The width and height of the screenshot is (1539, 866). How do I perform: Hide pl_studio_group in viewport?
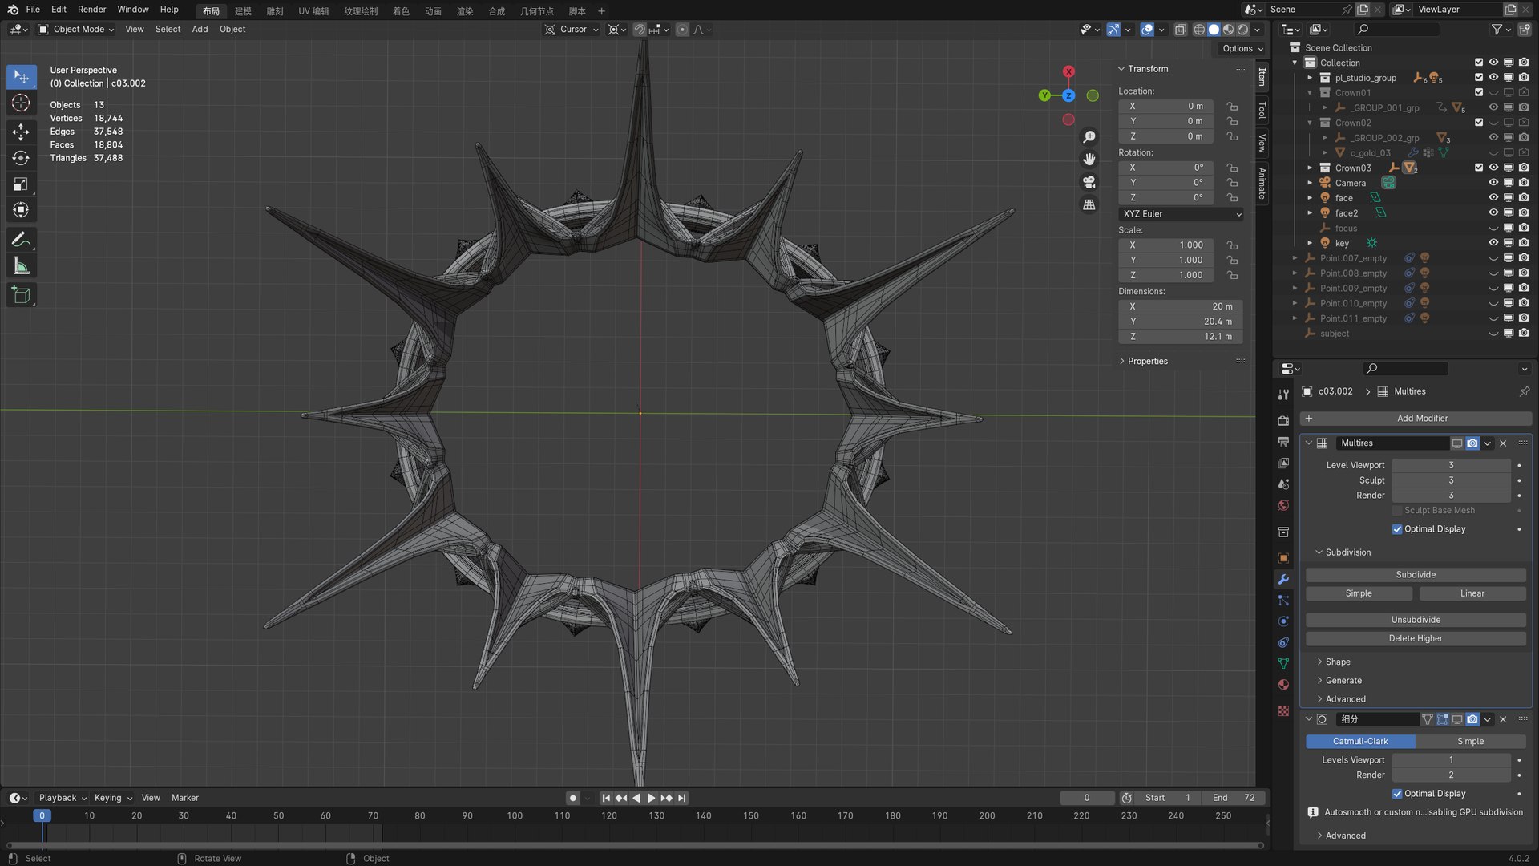pyautogui.click(x=1493, y=78)
